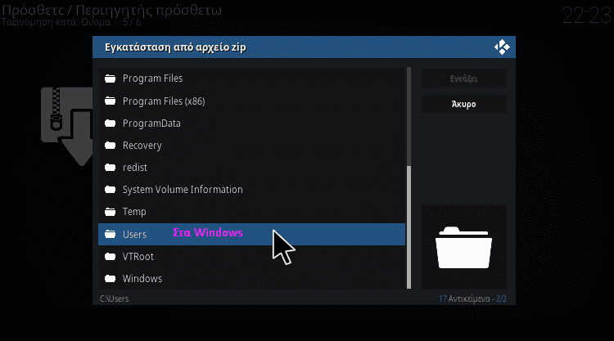Click the folder icon beside Users
614x341 pixels.
click(x=110, y=234)
